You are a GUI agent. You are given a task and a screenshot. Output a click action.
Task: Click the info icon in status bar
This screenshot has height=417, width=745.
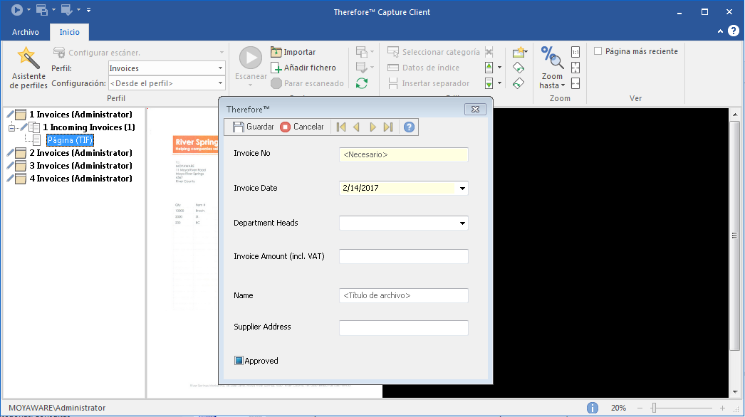[592, 408]
